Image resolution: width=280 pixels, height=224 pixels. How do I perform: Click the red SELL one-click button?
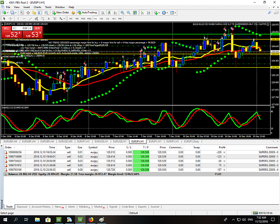point(12,32)
